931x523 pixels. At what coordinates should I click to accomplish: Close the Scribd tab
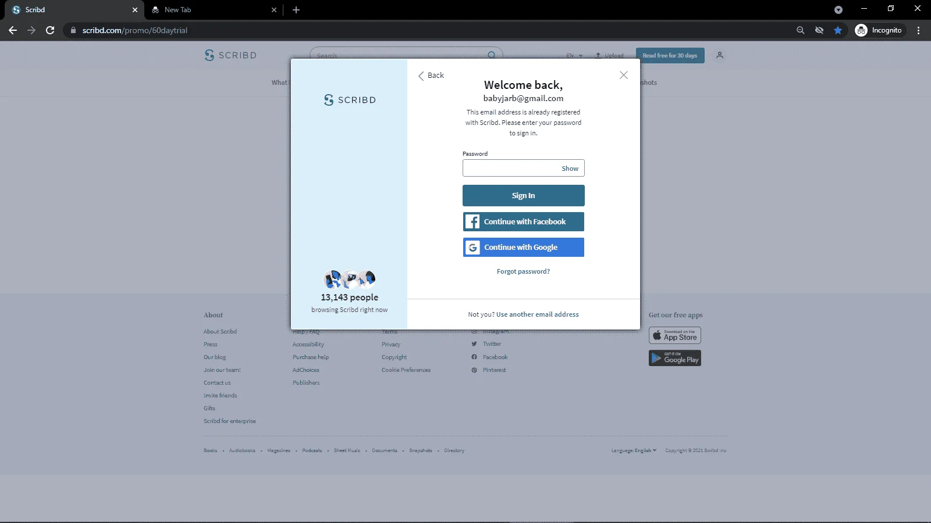(x=135, y=10)
